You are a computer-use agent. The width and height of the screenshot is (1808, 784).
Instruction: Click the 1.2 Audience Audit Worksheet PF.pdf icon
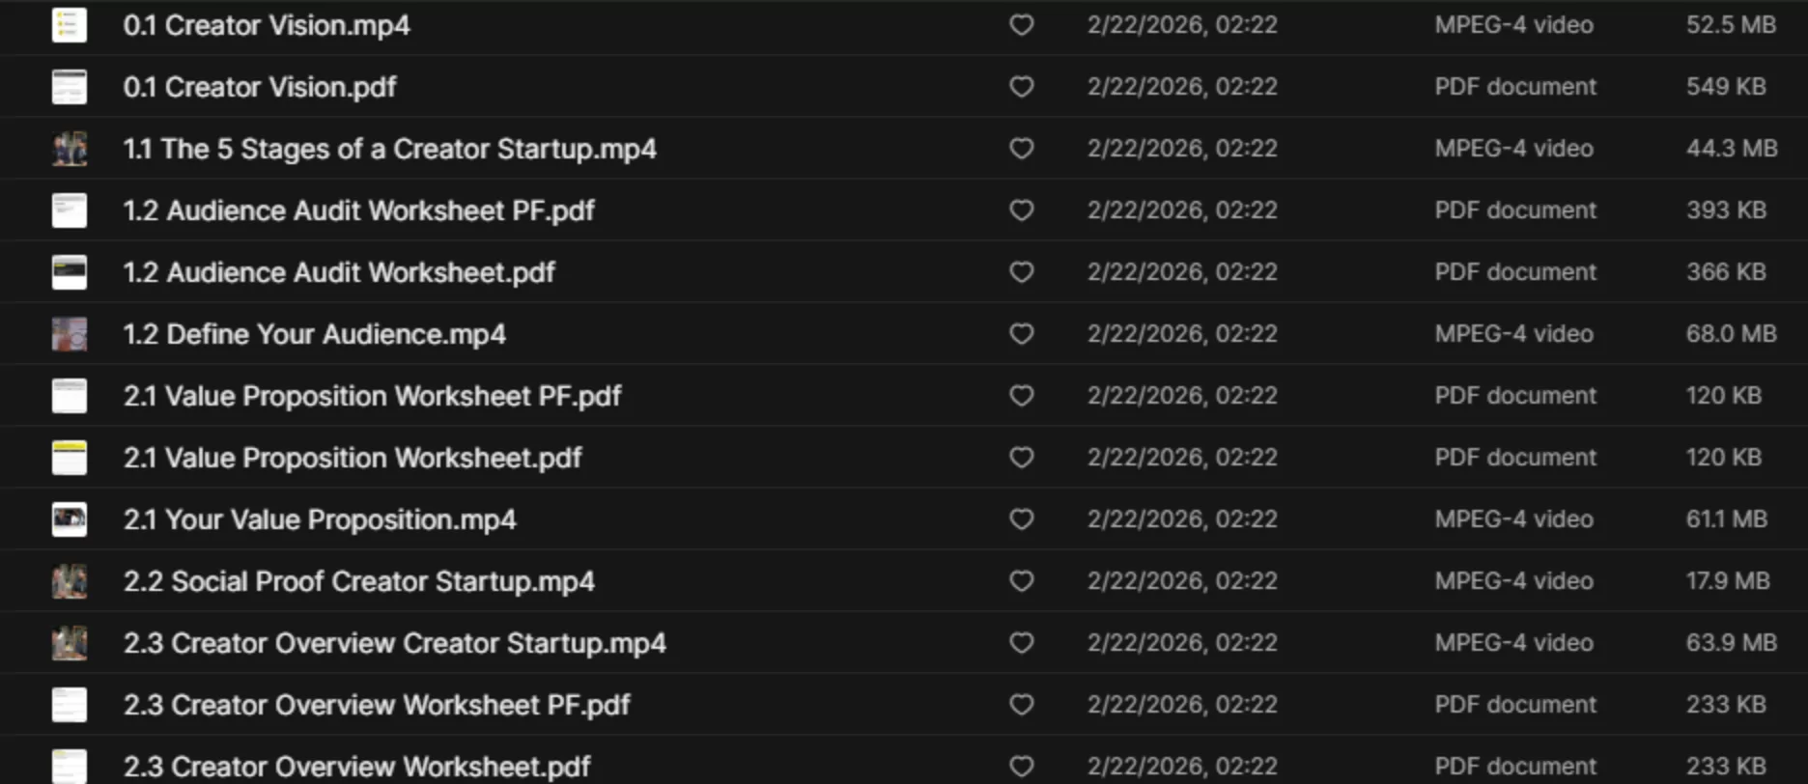[69, 210]
